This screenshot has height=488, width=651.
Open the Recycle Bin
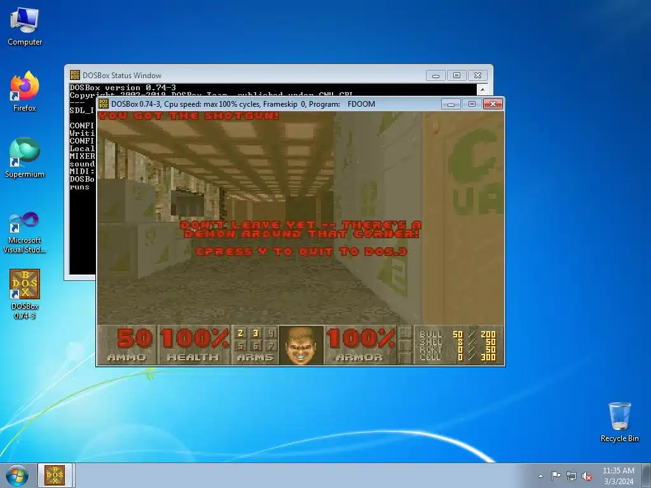pyautogui.click(x=619, y=422)
